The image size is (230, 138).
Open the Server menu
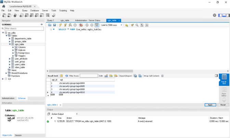pyautogui.click(x=45, y=11)
